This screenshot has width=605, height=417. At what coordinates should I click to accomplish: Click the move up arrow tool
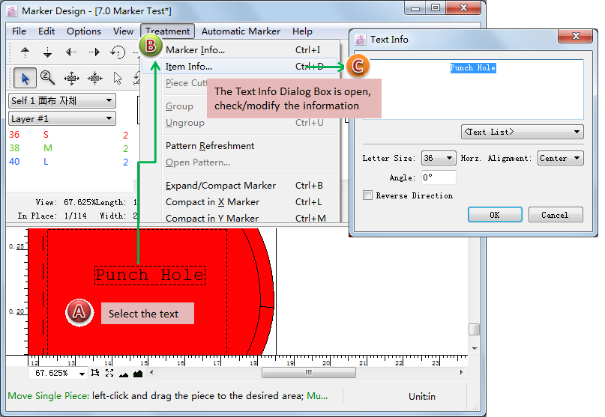tap(25, 52)
